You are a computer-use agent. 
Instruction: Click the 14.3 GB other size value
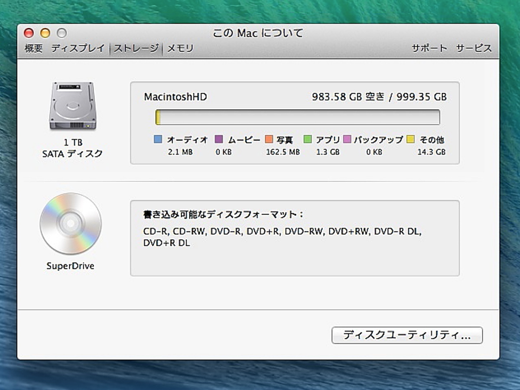pyautogui.click(x=431, y=152)
